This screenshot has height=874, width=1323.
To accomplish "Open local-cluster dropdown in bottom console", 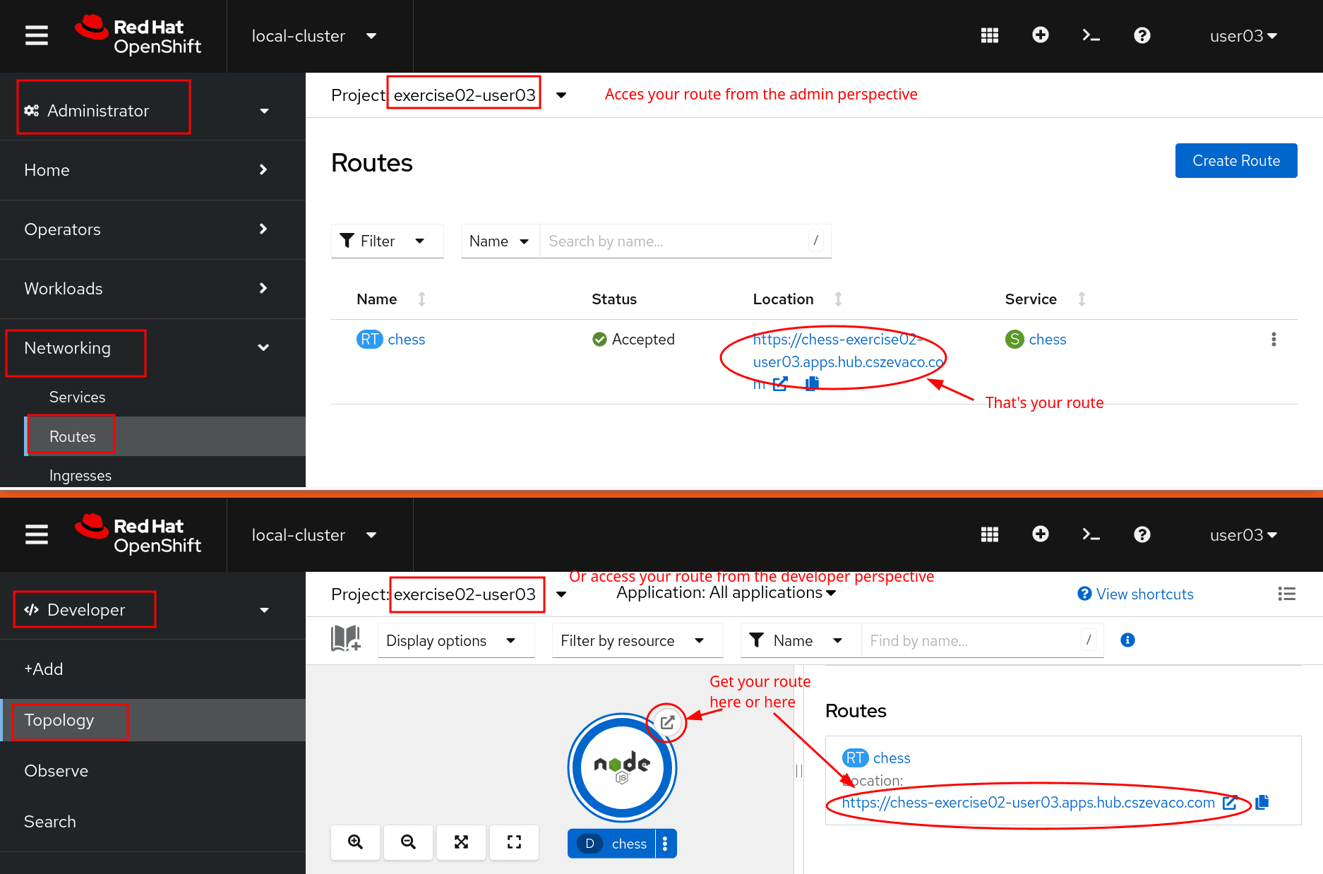I will tap(314, 535).
